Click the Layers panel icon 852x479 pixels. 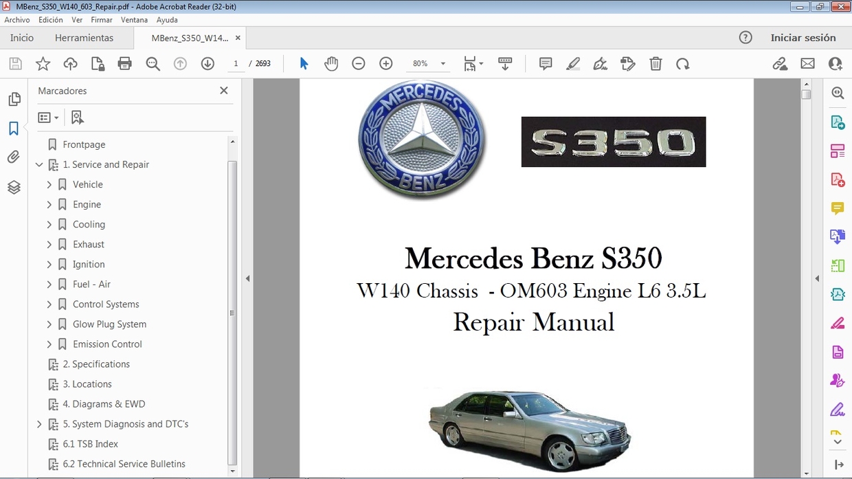(14, 186)
